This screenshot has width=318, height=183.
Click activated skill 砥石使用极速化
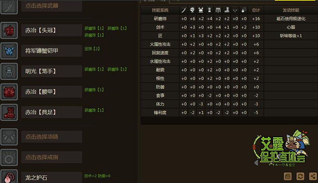click(291, 19)
